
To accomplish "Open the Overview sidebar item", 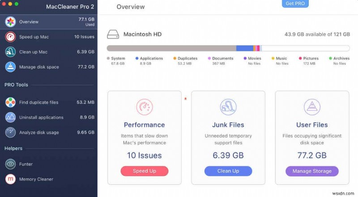I will coord(49,22).
